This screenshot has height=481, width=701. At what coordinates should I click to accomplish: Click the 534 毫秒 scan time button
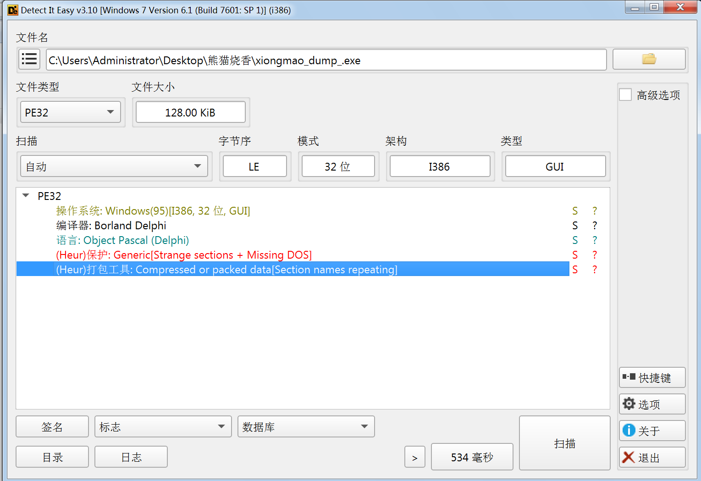click(472, 457)
